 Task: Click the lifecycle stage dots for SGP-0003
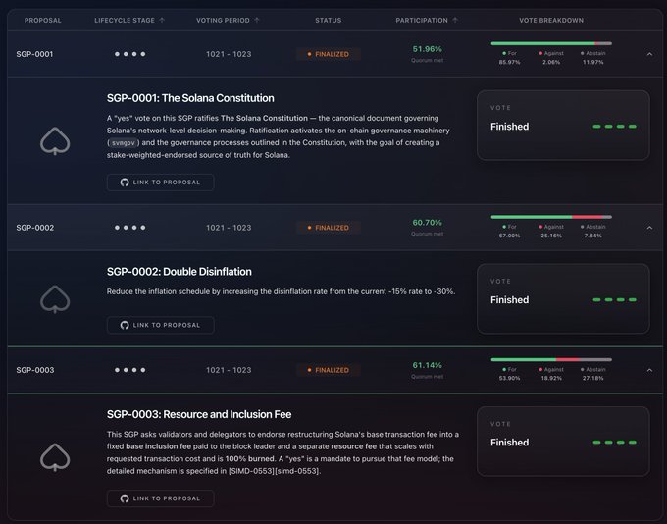tap(129, 370)
